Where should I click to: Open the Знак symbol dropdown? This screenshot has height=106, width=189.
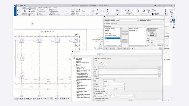(109, 81)
